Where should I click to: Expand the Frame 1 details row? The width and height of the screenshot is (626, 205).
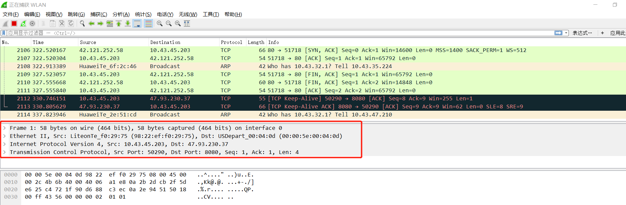[5, 128]
